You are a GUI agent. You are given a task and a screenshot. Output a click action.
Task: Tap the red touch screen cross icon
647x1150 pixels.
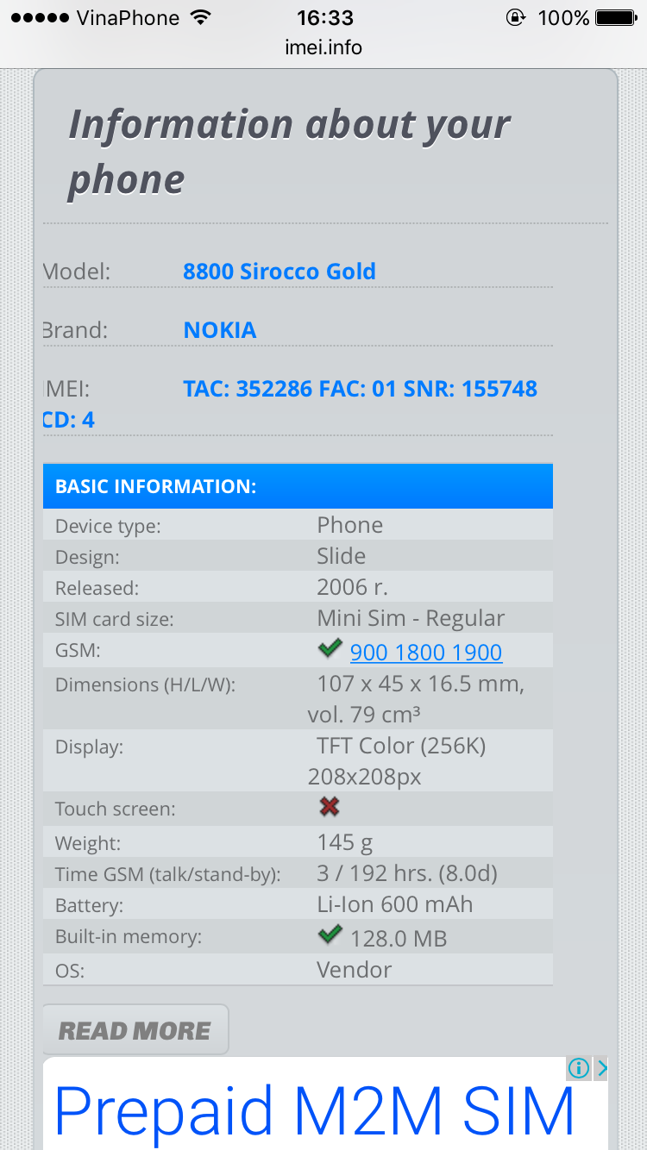(329, 807)
